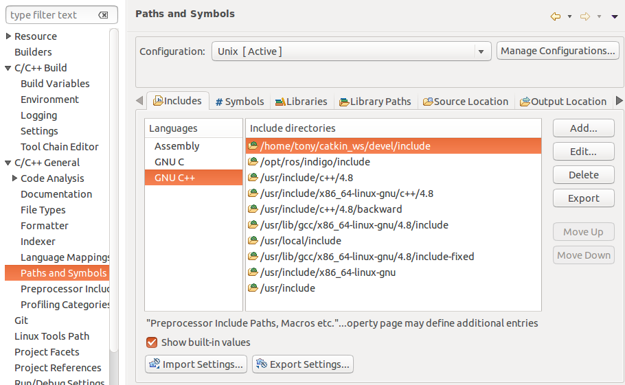
Task: Select the GNU C language
Action: pyautogui.click(x=170, y=162)
